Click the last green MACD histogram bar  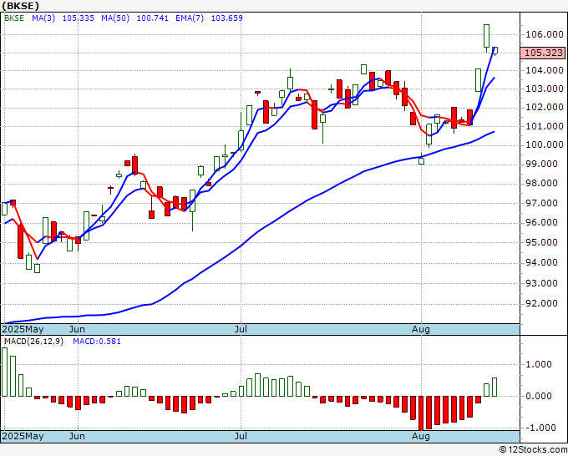pyautogui.click(x=494, y=388)
